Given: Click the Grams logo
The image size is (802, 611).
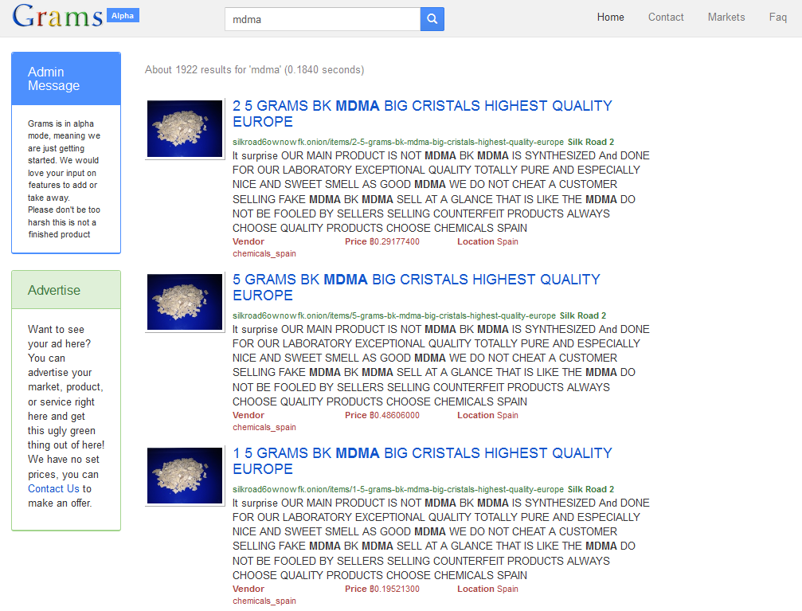Looking at the screenshot, I should point(57,17).
